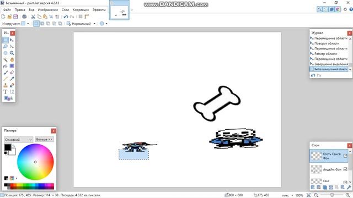Click the Undo arrow in main toolbar

tap(66, 16)
